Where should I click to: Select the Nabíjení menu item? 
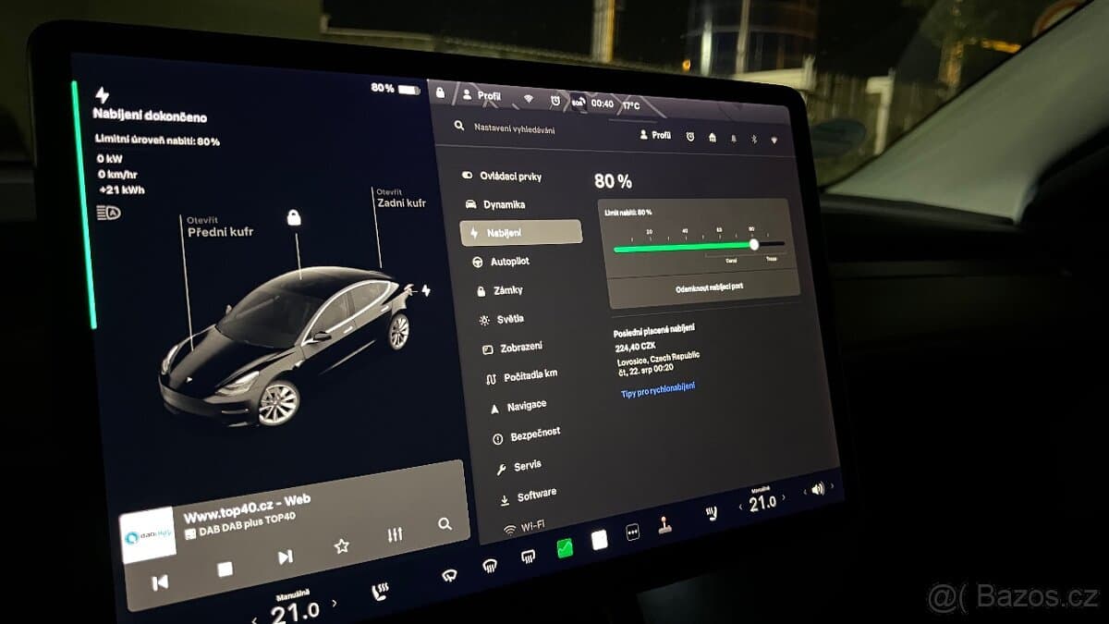tap(521, 233)
